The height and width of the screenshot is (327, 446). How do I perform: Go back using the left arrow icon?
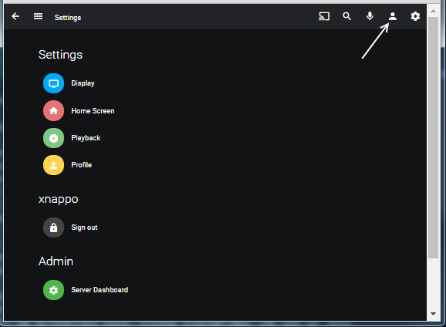tap(15, 16)
